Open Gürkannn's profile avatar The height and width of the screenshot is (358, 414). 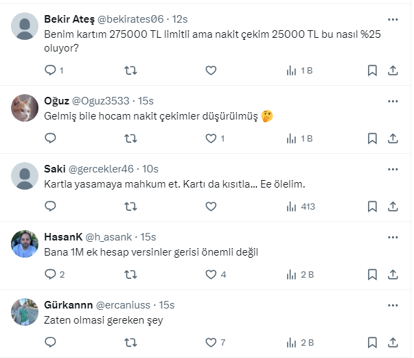[25, 312]
